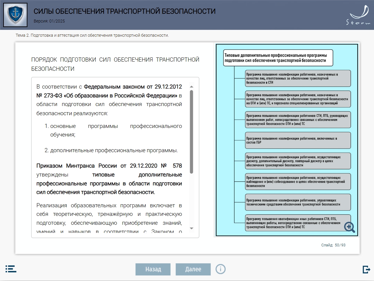Click the course title СИЛЫ ОБЕСПЕЧЕНИЯ ТРАНСПОРТНОЙ БЕЗОПАСНОСТИ
Screen dimensions: 374x281
pyautogui.click(x=125, y=12)
